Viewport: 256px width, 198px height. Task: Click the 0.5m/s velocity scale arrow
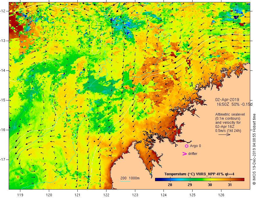coord(224,135)
